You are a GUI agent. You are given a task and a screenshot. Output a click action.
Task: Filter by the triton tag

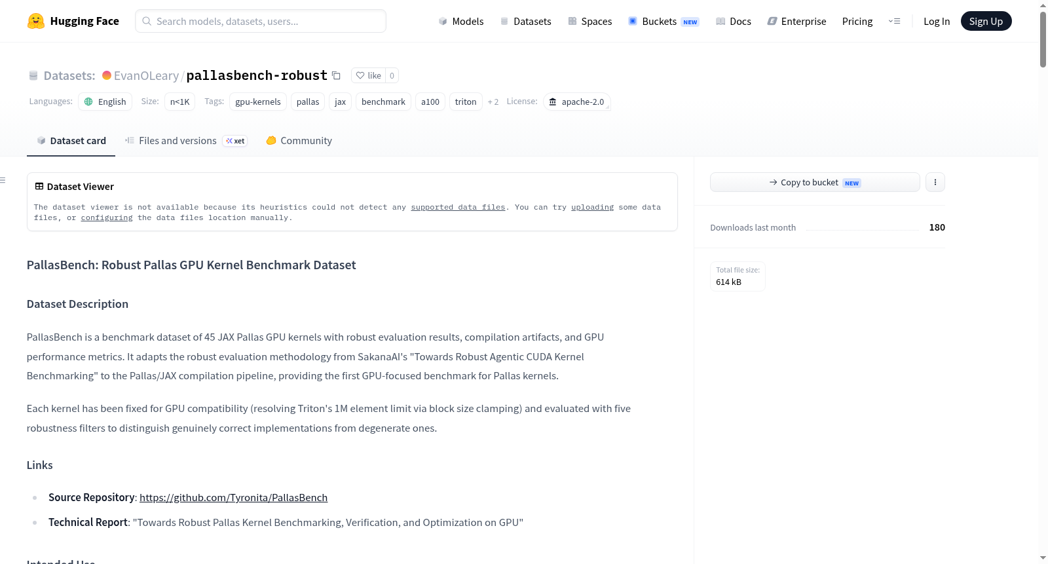(x=466, y=102)
